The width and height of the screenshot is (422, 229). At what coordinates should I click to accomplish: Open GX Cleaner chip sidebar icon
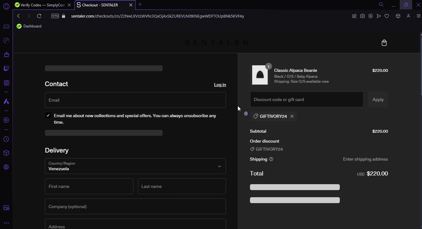click(6, 83)
